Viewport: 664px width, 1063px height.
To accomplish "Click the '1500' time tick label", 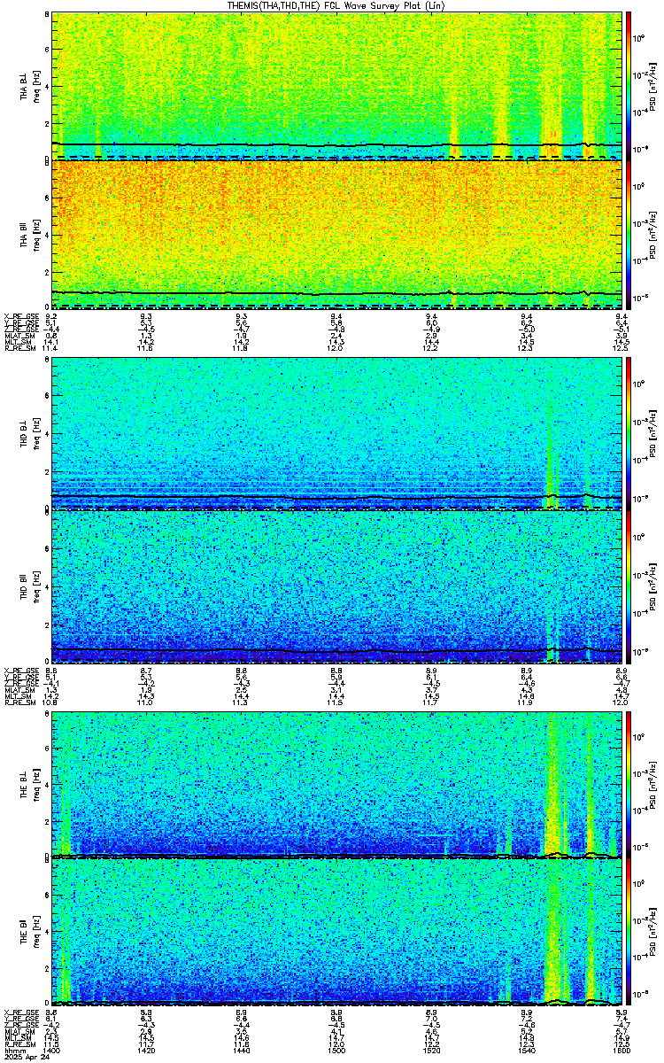I will (x=336, y=1051).
